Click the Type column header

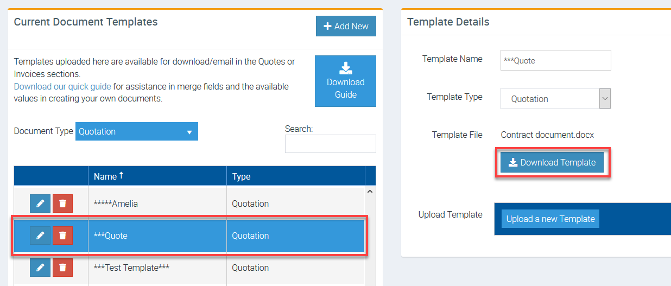pos(241,176)
